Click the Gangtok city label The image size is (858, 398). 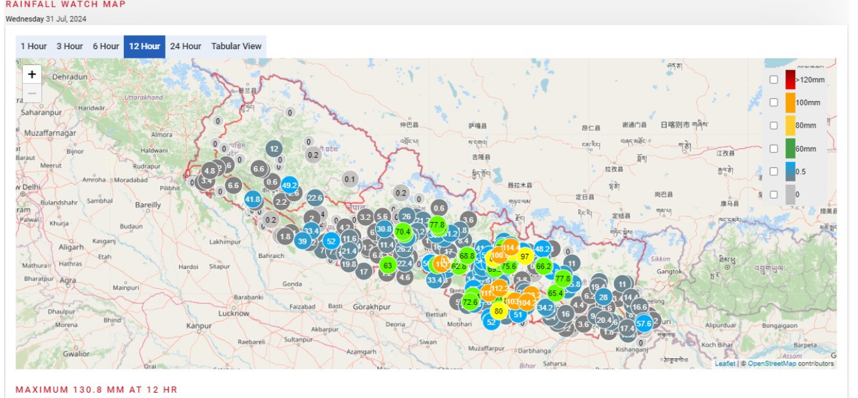[x=669, y=272]
